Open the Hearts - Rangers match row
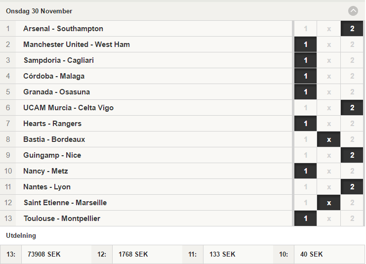366x264 pixels. click(146, 124)
